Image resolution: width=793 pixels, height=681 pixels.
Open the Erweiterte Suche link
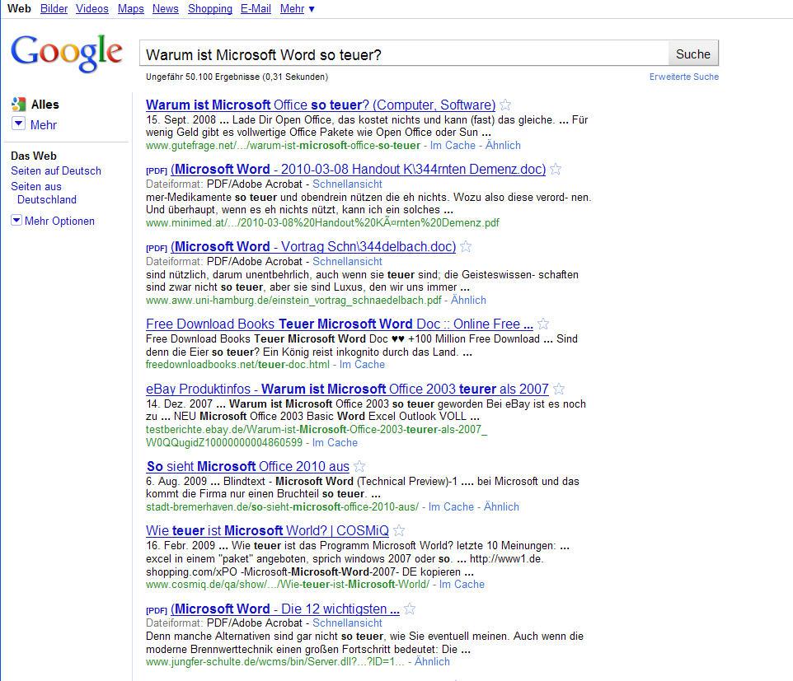pos(683,77)
